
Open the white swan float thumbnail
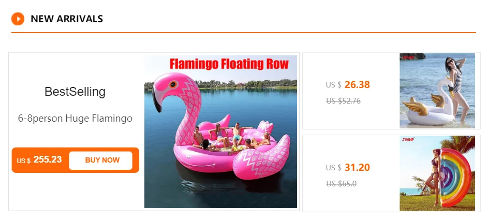437,91
